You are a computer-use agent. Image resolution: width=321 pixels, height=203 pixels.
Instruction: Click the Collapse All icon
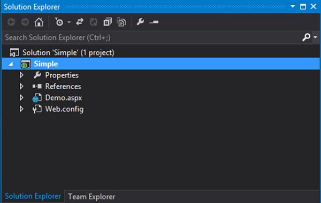coord(108,22)
